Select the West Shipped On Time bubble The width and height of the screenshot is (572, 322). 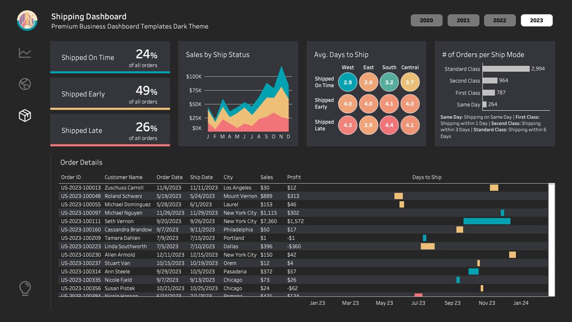coord(348,81)
